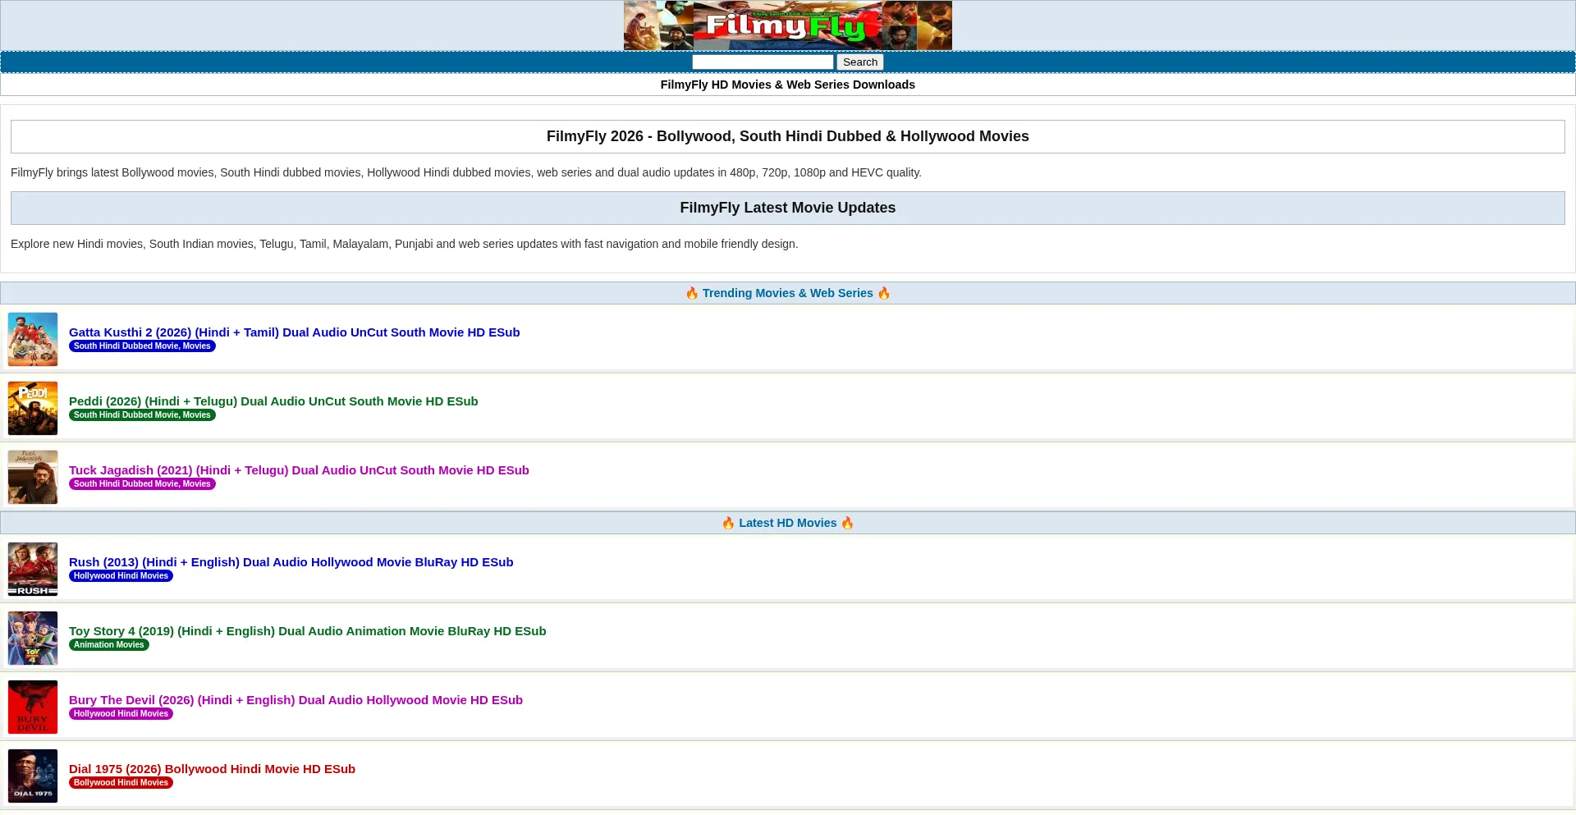Click the fire icon right of Latest HD Movies
Screen dimensions: 1576x815
[848, 523]
